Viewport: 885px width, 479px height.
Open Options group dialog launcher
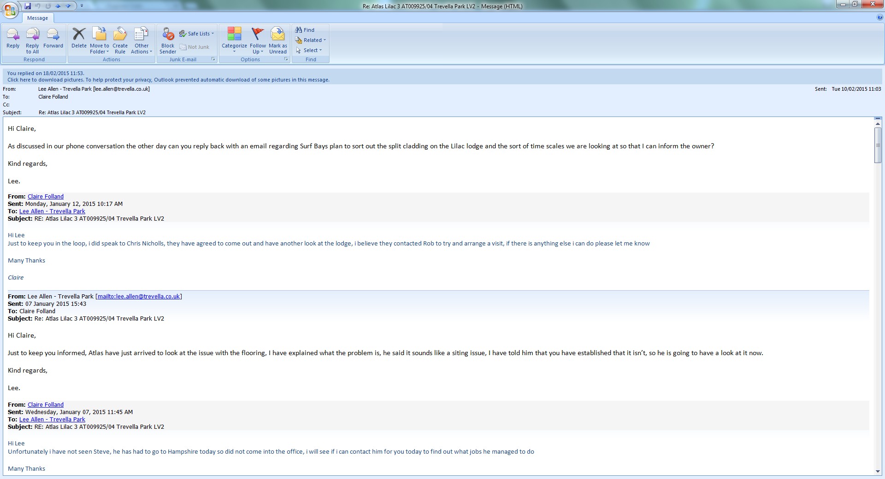[286, 59]
